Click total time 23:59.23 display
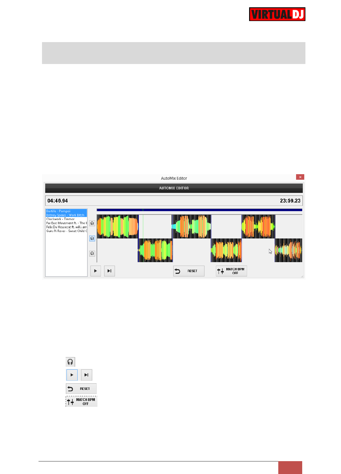 (x=290, y=201)
